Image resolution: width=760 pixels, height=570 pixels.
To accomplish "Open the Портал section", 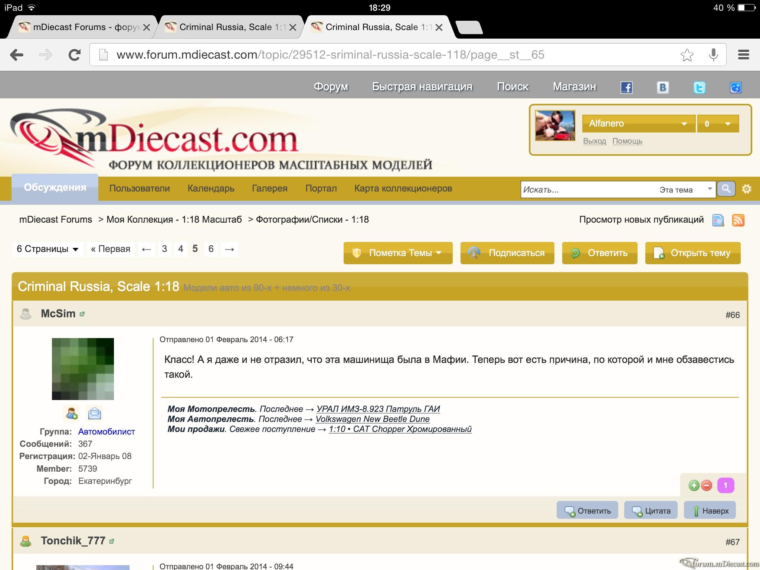I will coord(321,189).
